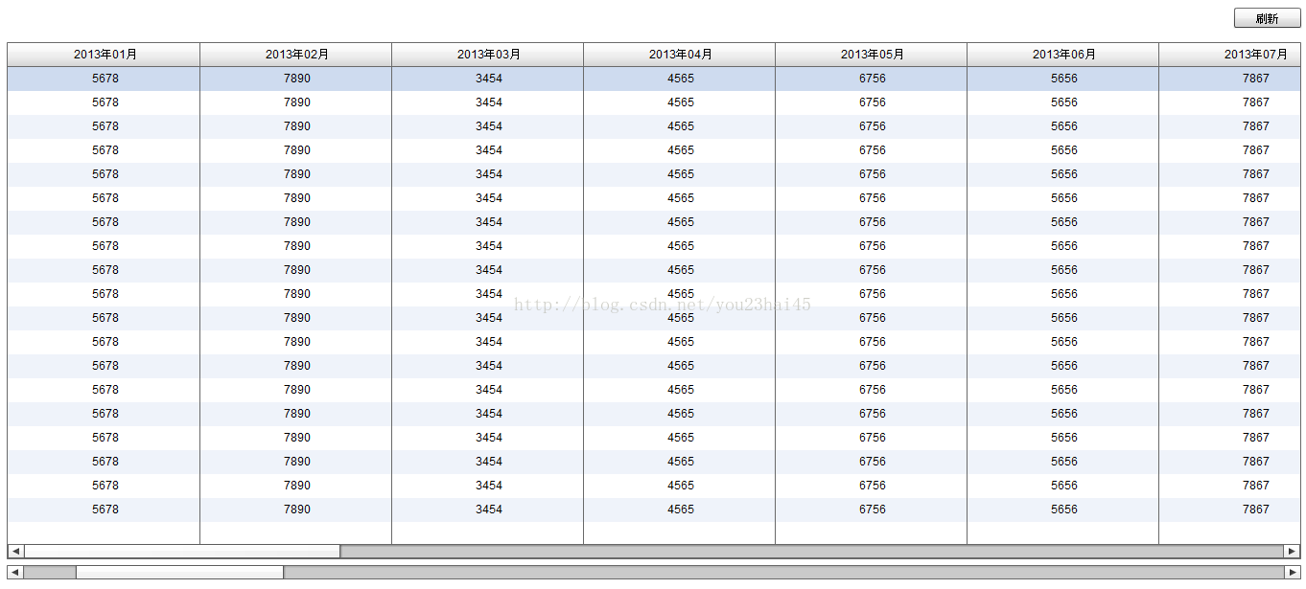Screen dimensions: 1306x589
Task: Click the 2013年07月 column header
Action: pyautogui.click(x=1230, y=55)
